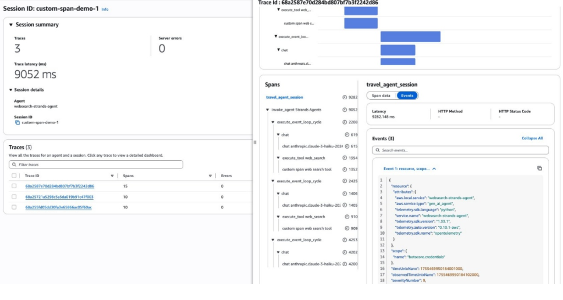
Task: Select custom span web search tool 909
Action: 307,228
